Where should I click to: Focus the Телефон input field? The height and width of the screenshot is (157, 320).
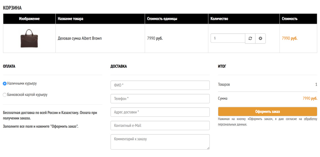coord(160,99)
